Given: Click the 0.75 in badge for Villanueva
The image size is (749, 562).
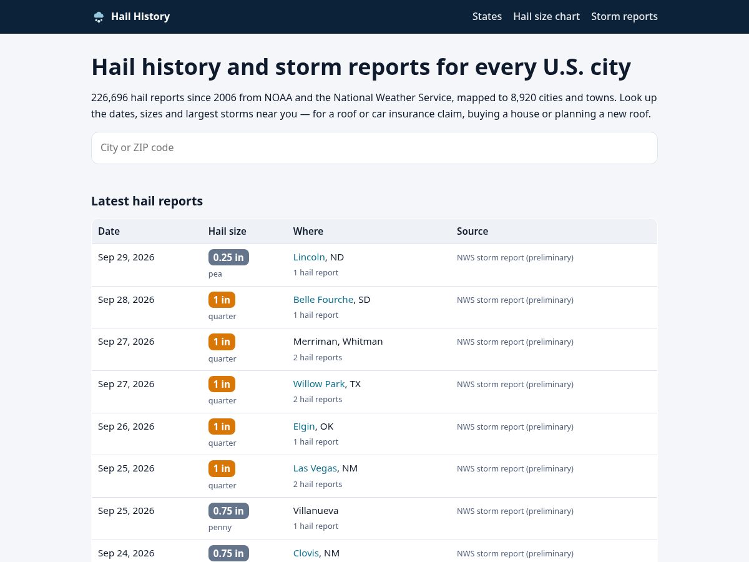Looking at the screenshot, I should [228, 511].
